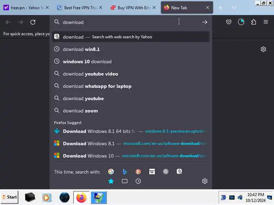
Task: Search bookmarks with the star icon
Action: 111,181
